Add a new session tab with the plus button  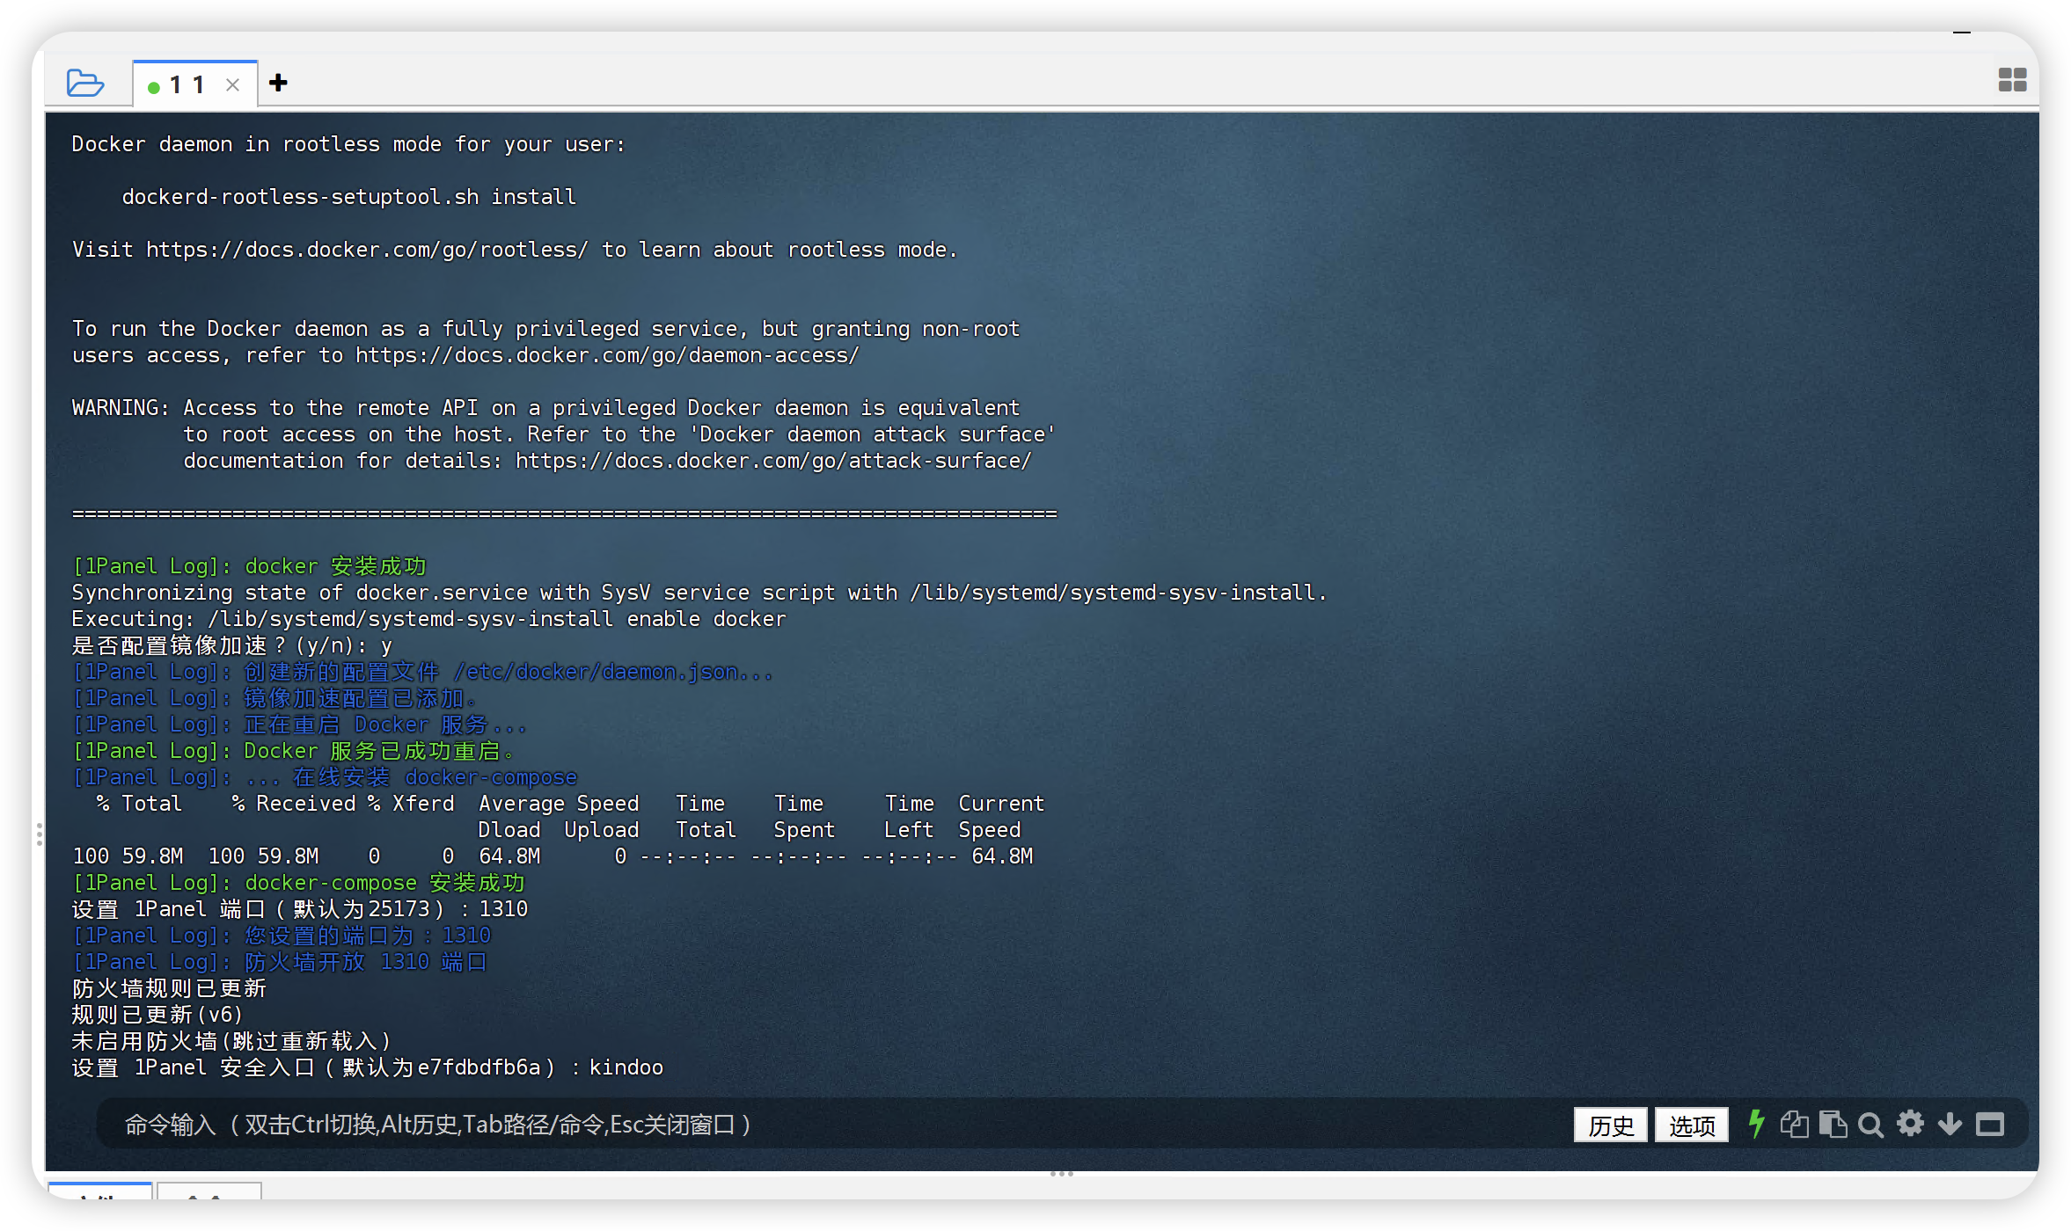point(278,83)
